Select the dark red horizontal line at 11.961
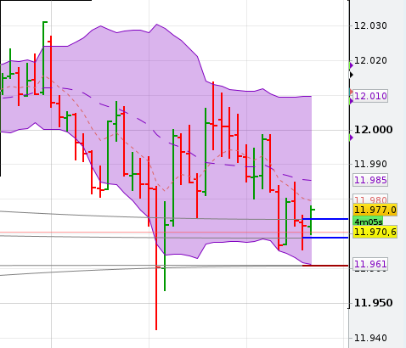This screenshot has width=406, height=348. [x=325, y=266]
